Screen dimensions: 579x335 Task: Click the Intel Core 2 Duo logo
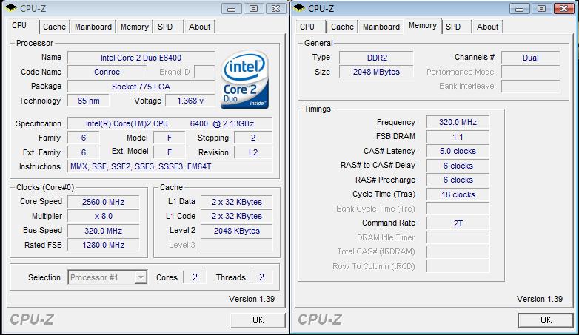tap(244, 79)
